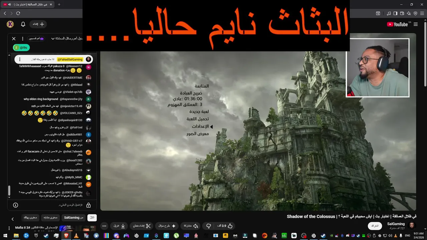Screen dimensions: 427x240
Task: Open Brave browser taskbar icon
Action: pyautogui.click(x=66, y=236)
